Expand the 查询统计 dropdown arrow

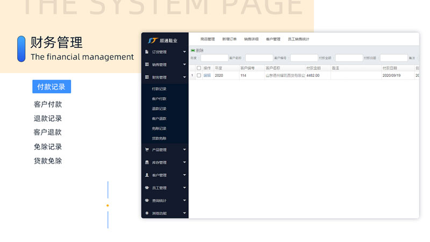184,201
